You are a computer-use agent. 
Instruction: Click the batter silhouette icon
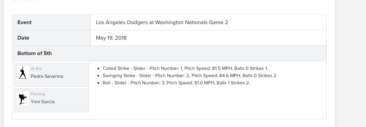(23, 73)
